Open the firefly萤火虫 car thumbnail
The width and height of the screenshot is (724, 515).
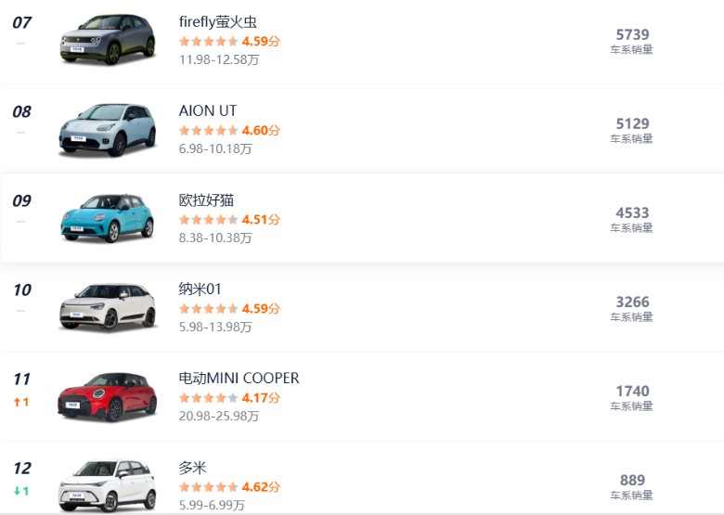pyautogui.click(x=107, y=39)
